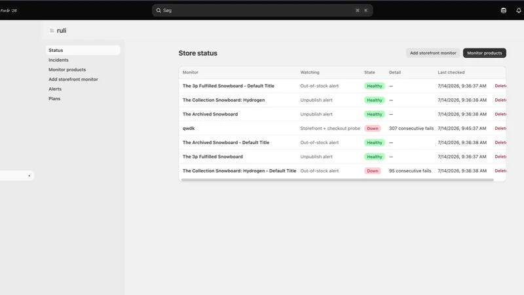Delete The Archived Snowboard - Default Title monitor
The image size is (524, 295).
click(x=500, y=142)
